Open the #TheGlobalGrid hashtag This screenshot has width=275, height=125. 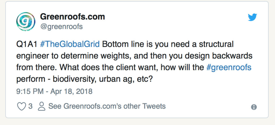click(x=70, y=44)
